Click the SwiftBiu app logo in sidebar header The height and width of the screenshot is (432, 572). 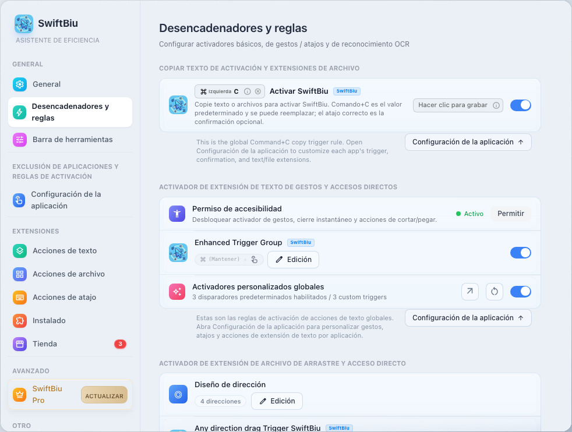pos(24,24)
